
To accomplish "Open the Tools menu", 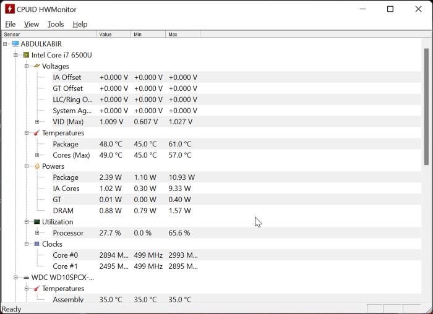I will (x=56, y=24).
